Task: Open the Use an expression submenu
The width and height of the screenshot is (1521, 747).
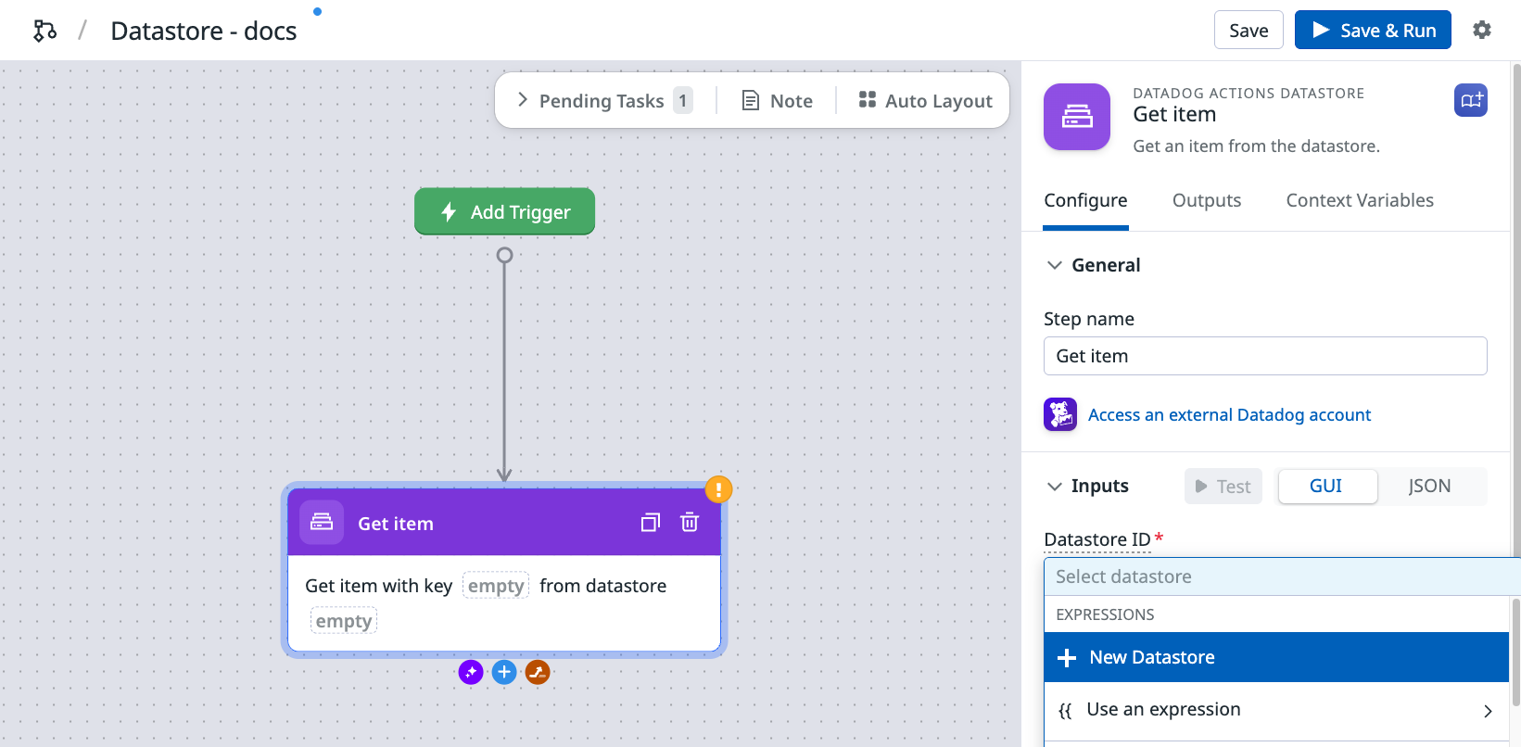Action: click(x=1275, y=710)
